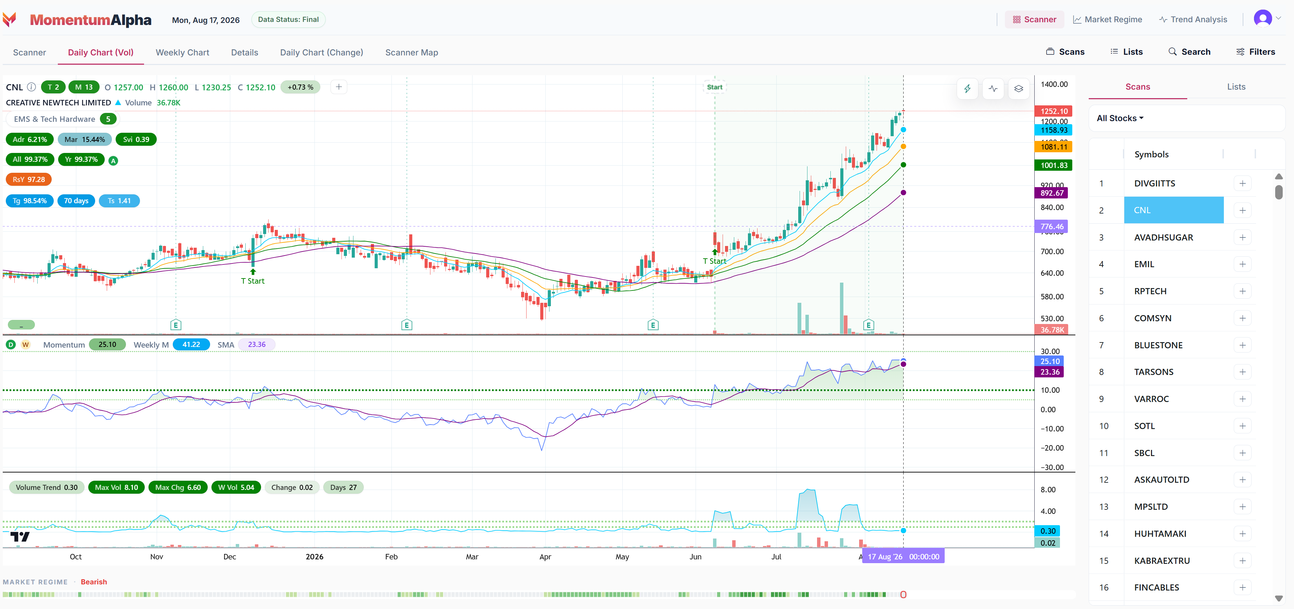
Task: Click the pulse line chart tool
Action: [993, 89]
